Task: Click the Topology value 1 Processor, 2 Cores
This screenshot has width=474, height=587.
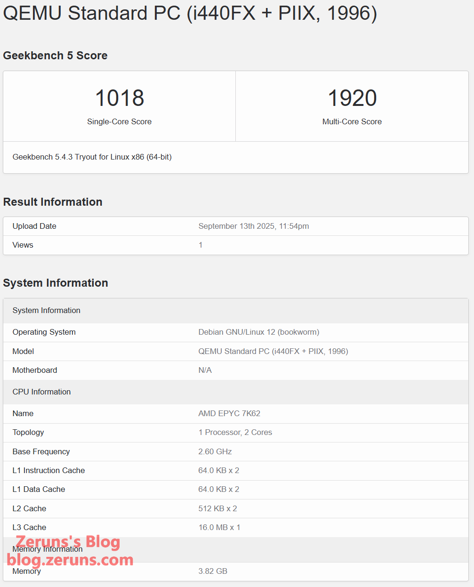Action: tap(235, 432)
